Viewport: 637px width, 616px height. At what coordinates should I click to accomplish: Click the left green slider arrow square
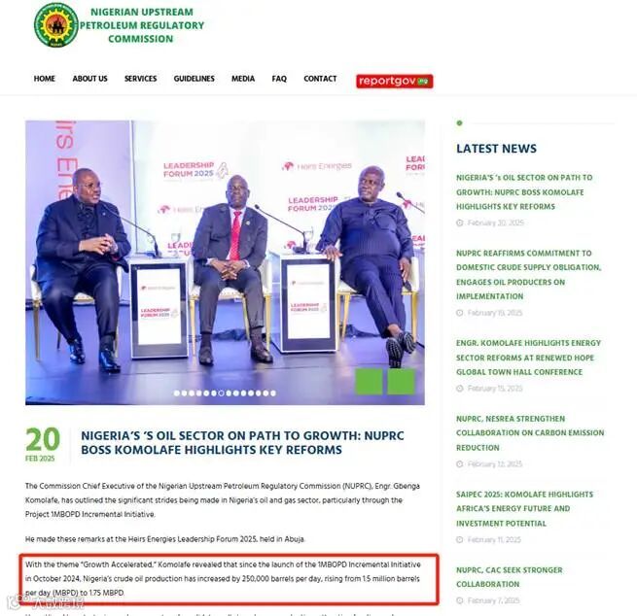pyautogui.click(x=369, y=382)
